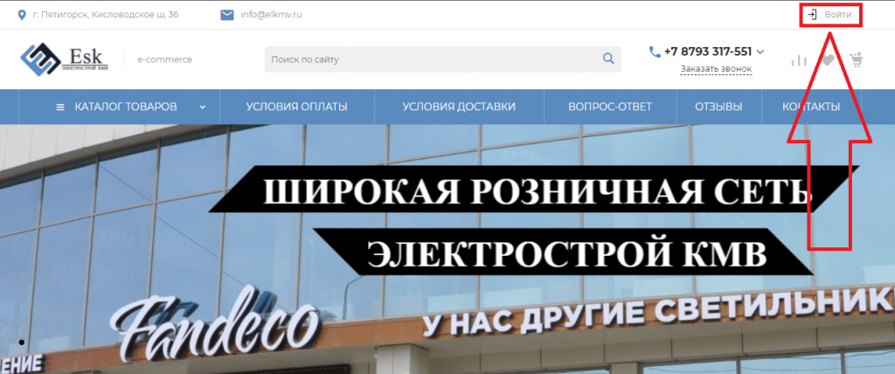Click the hamburger icon beside Каталог товаров
Image resolution: width=895 pixels, height=374 pixels.
click(x=60, y=107)
